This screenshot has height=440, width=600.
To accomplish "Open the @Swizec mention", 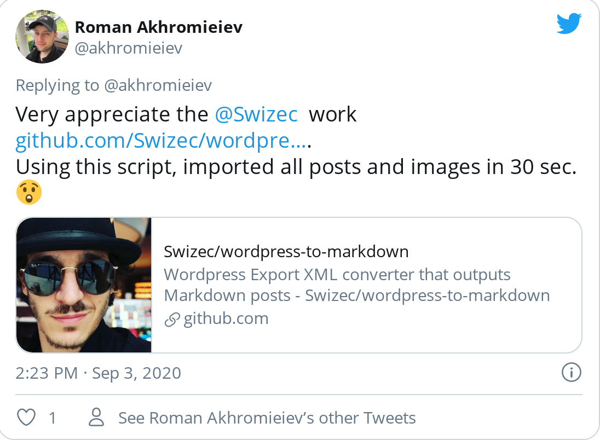I will click(256, 114).
